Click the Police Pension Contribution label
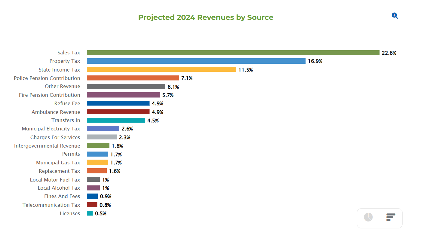This screenshot has width=423, height=232. (47, 78)
